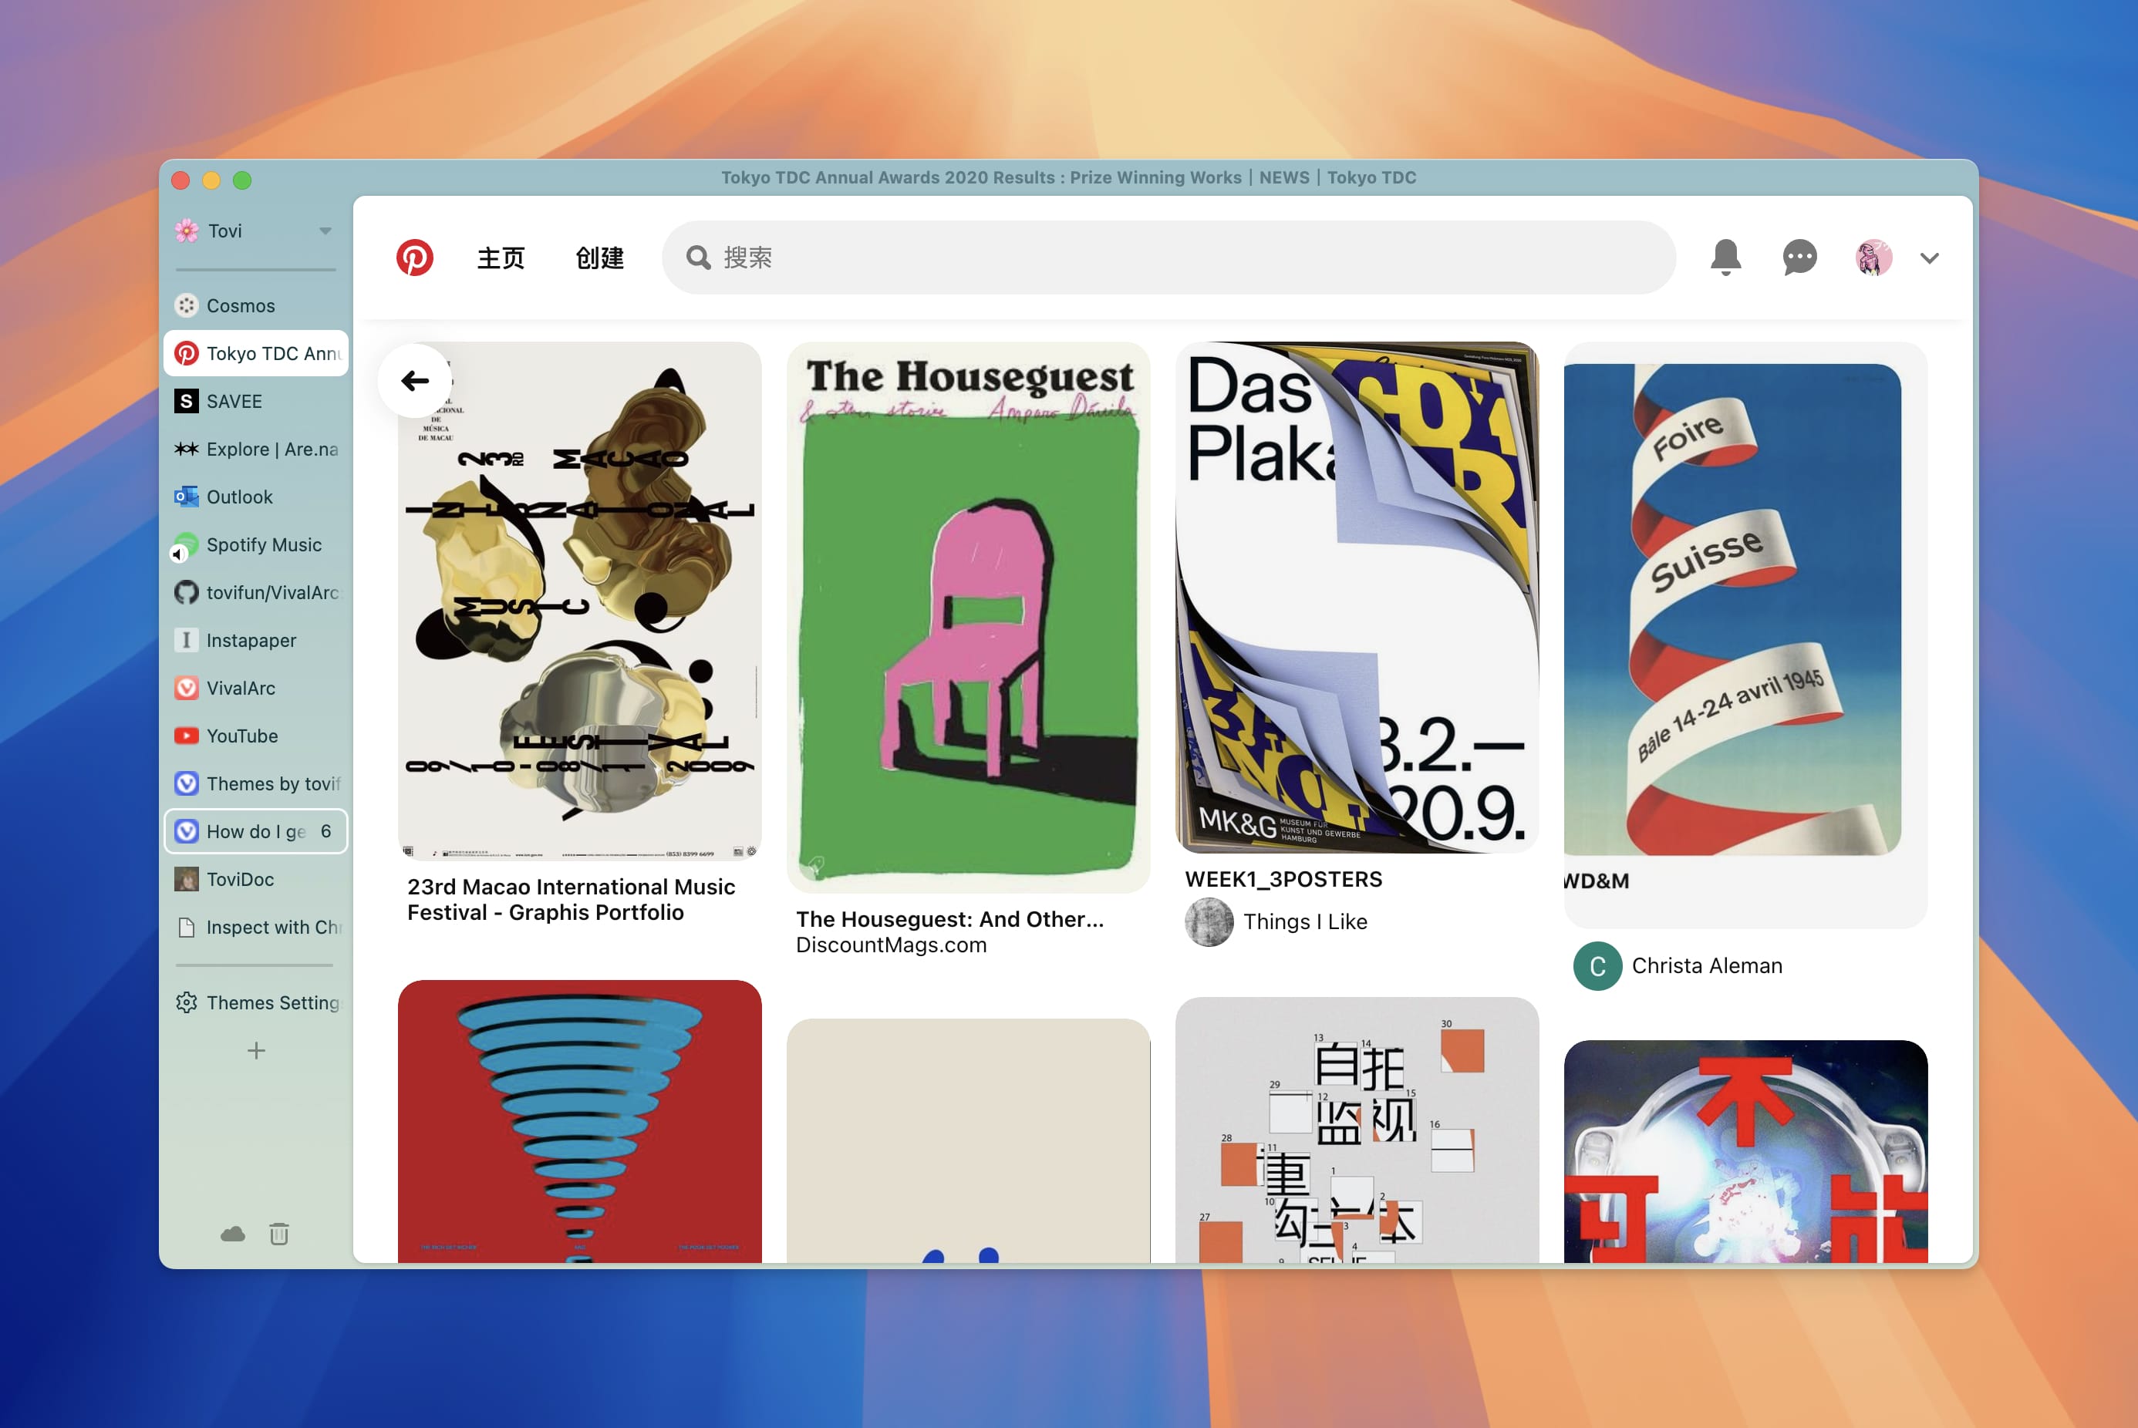
Task: Click the magnifier icon in search bar
Action: point(699,258)
